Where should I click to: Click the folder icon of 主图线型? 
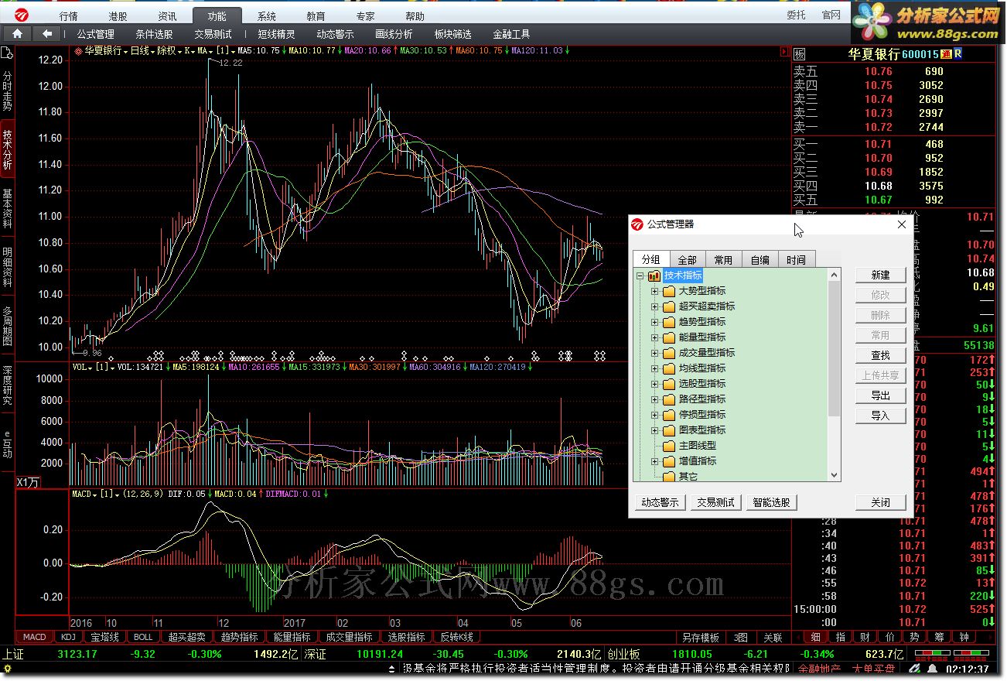point(669,446)
